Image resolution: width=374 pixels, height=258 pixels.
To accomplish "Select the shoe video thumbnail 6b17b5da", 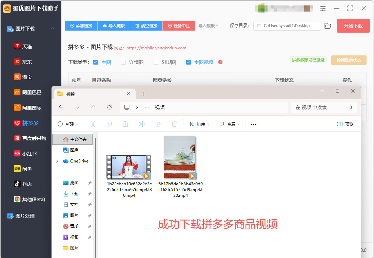I will 180,157.
